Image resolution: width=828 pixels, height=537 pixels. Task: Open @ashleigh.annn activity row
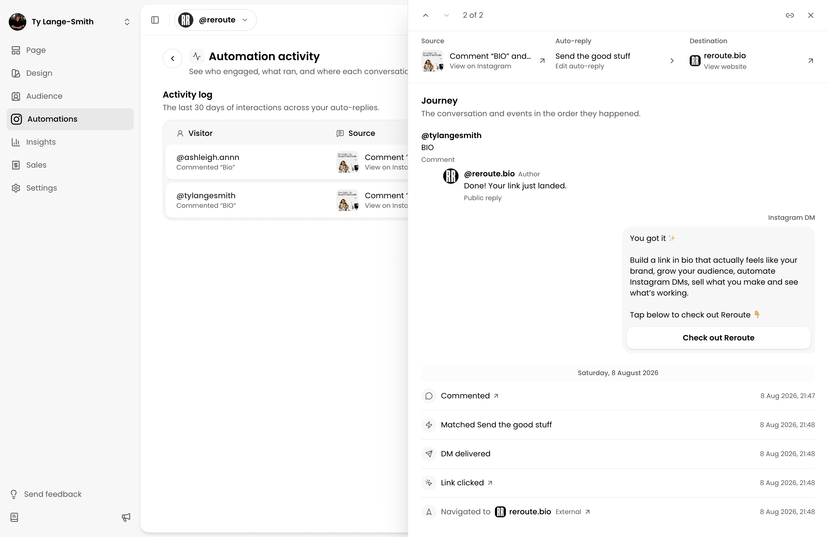(287, 162)
